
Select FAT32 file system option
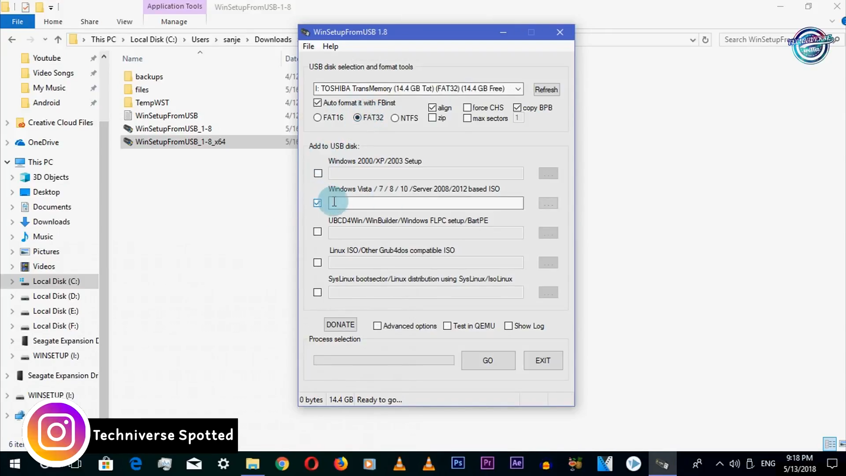click(357, 118)
